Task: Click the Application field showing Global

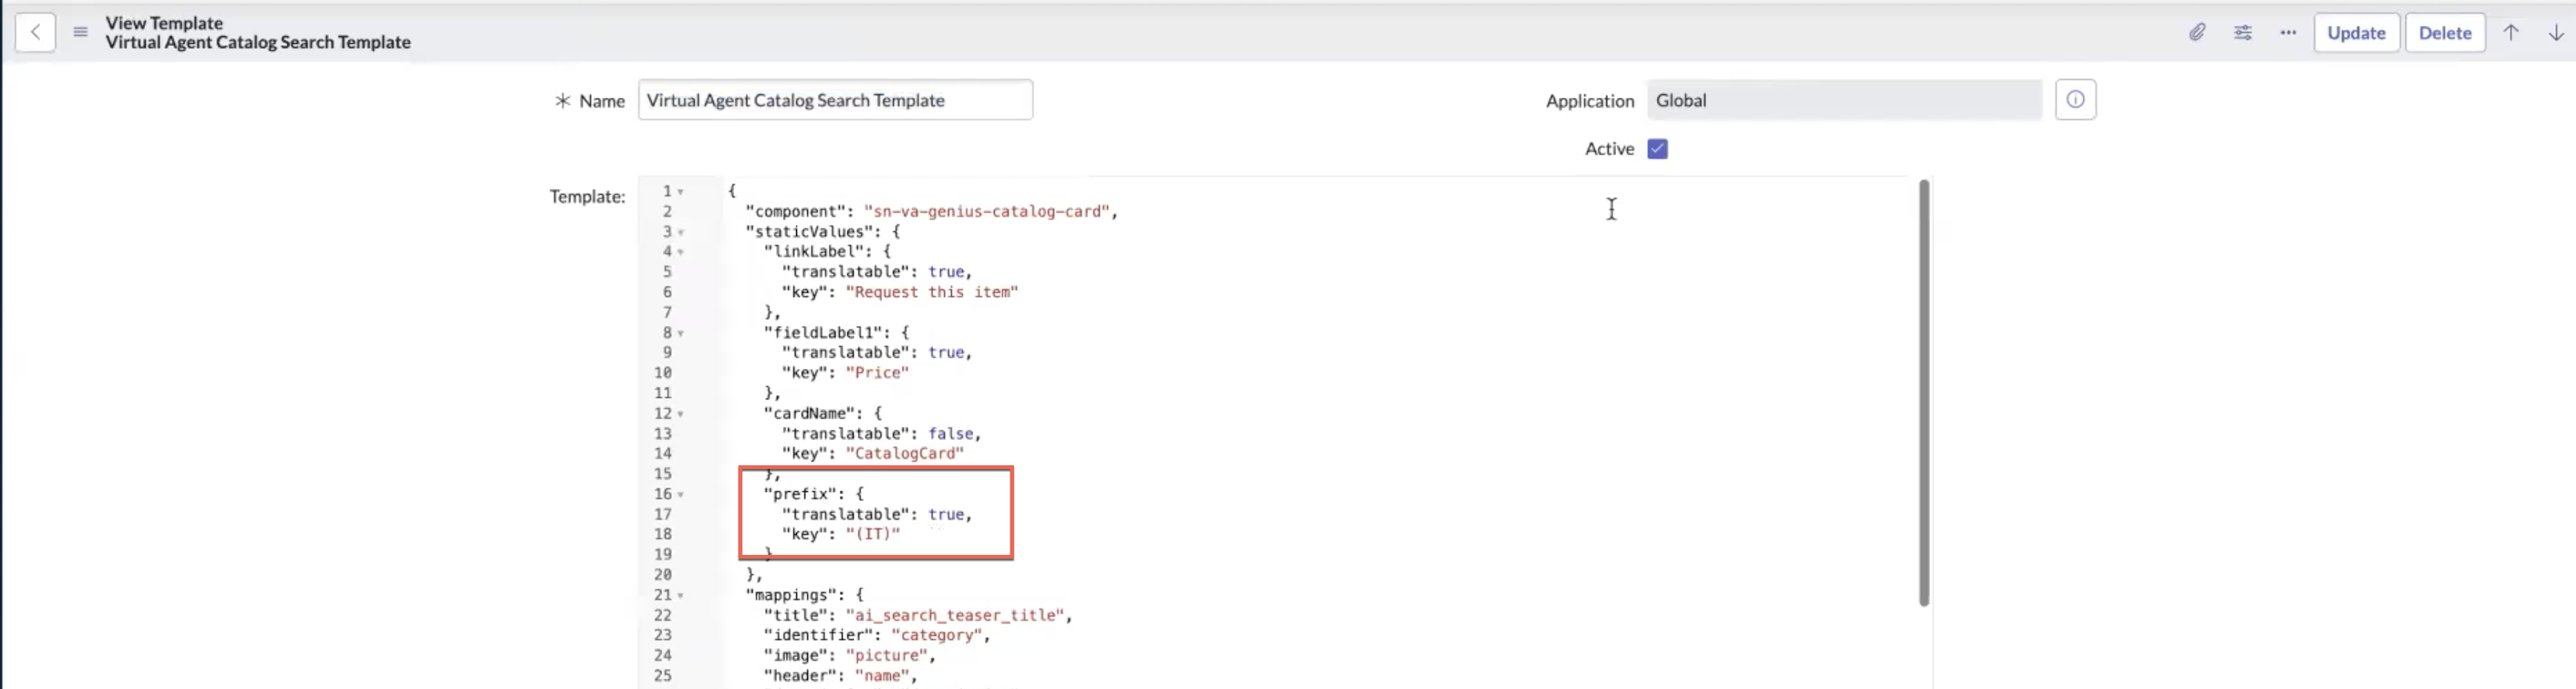Action: (x=1844, y=100)
